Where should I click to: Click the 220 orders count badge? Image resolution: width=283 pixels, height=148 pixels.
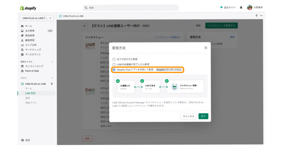tap(50, 31)
